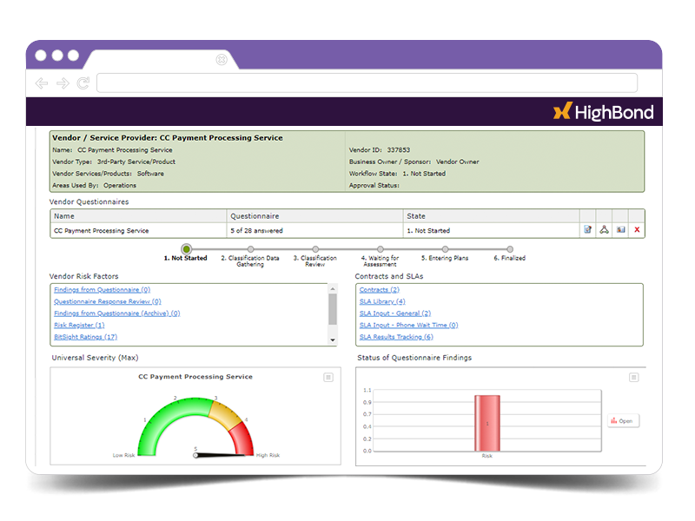Click the Questionnaire column header

(315, 216)
